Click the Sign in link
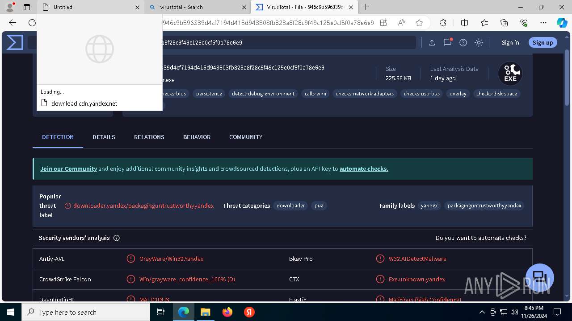 point(510,42)
